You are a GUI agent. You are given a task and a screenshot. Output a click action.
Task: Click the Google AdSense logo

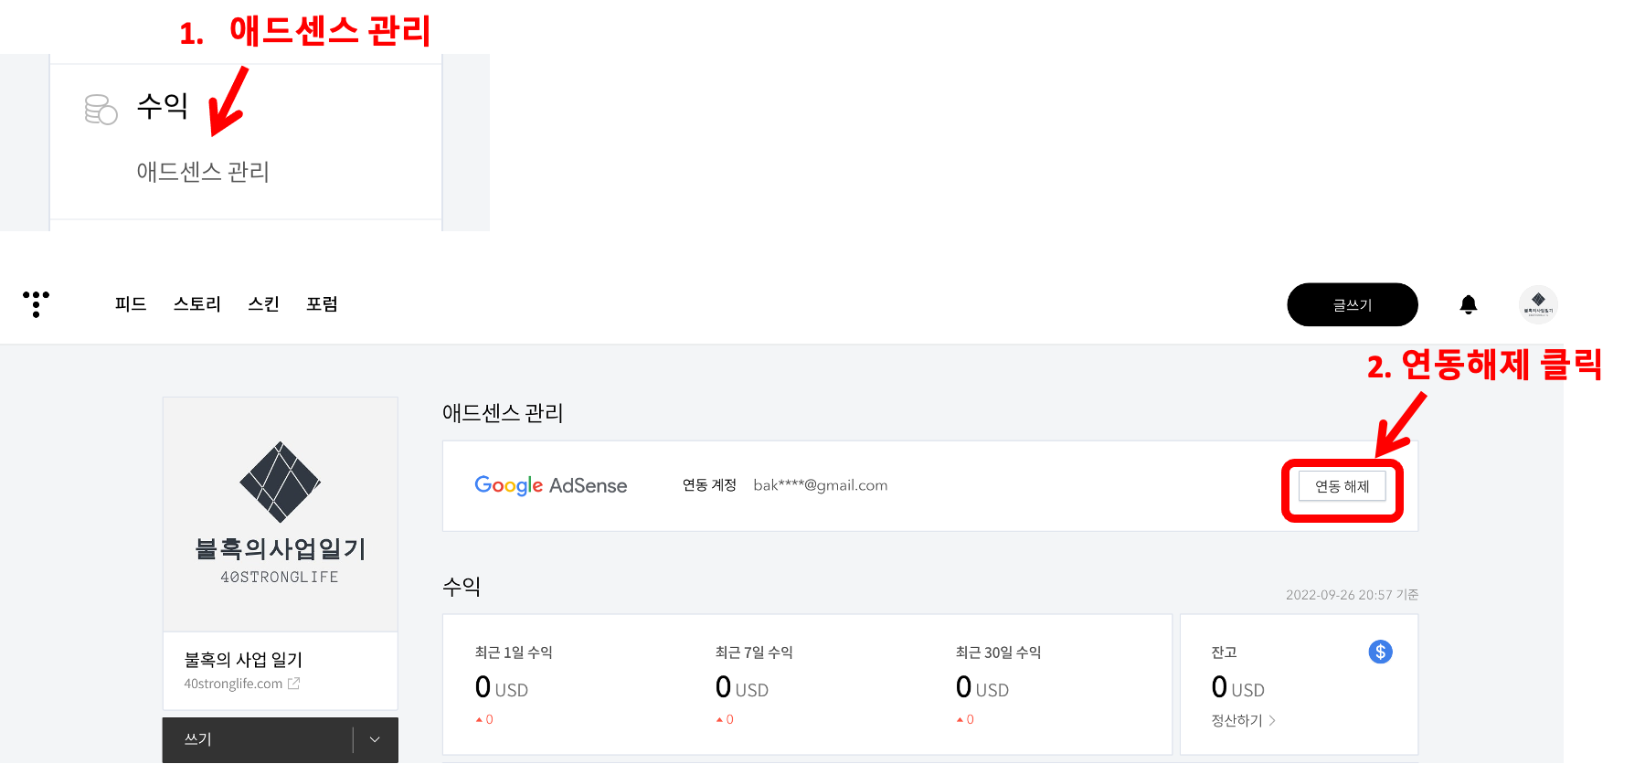[x=550, y=485]
